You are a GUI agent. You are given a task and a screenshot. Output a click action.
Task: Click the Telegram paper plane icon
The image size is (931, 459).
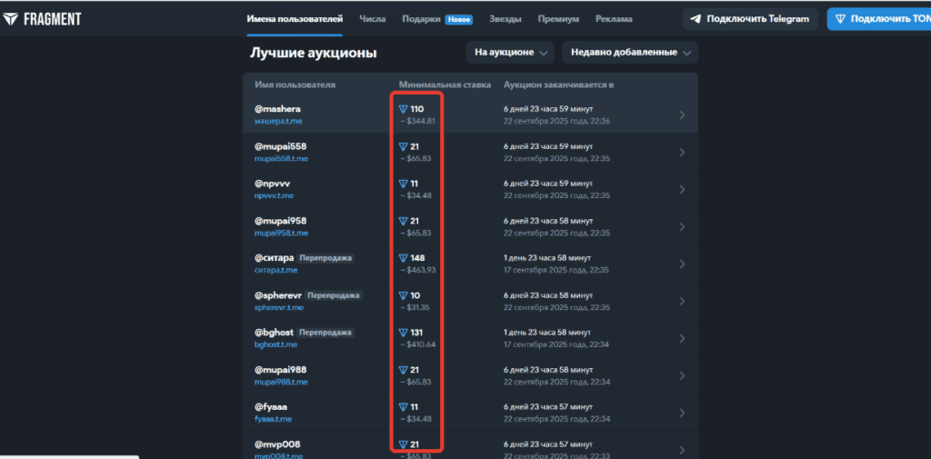click(x=696, y=19)
